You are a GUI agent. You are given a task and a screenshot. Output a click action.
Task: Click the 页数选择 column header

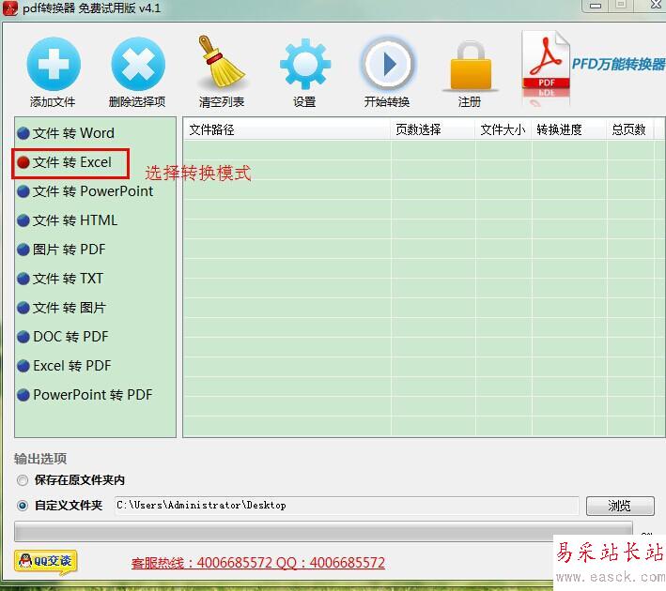click(433, 129)
